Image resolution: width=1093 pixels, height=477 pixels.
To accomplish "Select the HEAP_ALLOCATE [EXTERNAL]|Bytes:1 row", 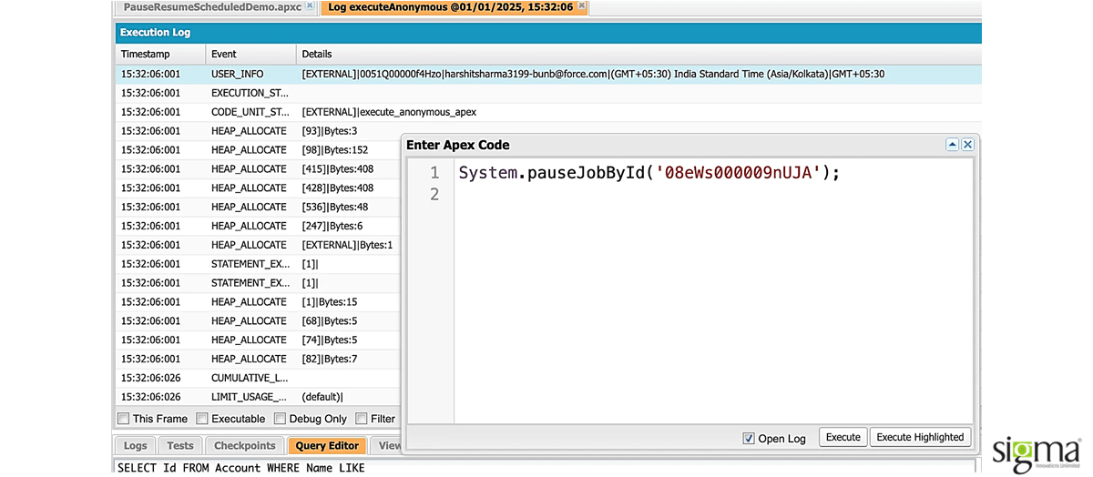I will [258, 245].
